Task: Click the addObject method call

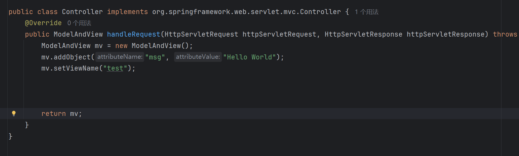Action: 72,57
